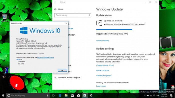Open the Store app from taskbar
Image resolution: width=175 pixels, height=98 pixels.
tap(72, 96)
